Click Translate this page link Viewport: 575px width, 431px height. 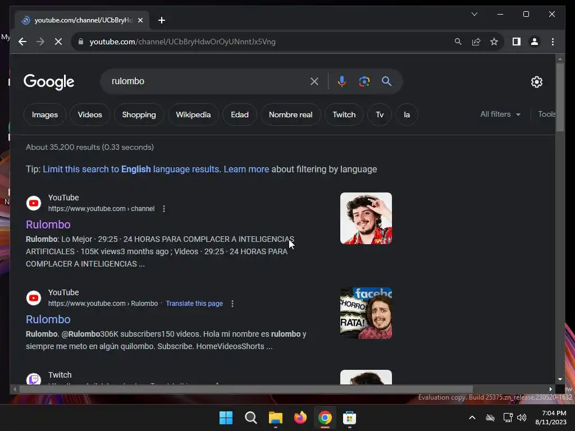(x=194, y=304)
